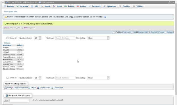This screenshot has height=105, width=177.
Task: Open the Import tab
Action: (x=81, y=6)
